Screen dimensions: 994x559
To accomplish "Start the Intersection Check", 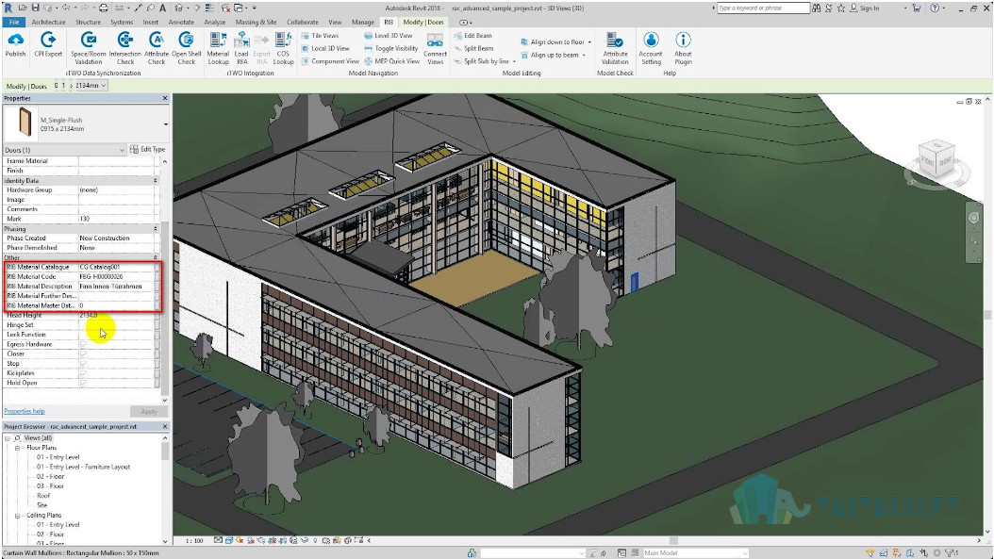I will [124, 48].
